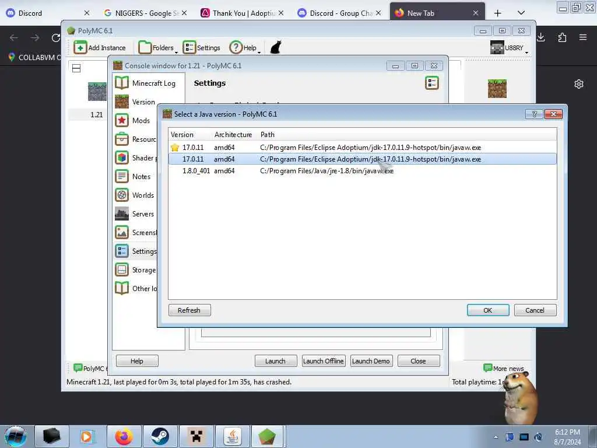Open a new browser tab with plus
This screenshot has width=597, height=448.
497,13
